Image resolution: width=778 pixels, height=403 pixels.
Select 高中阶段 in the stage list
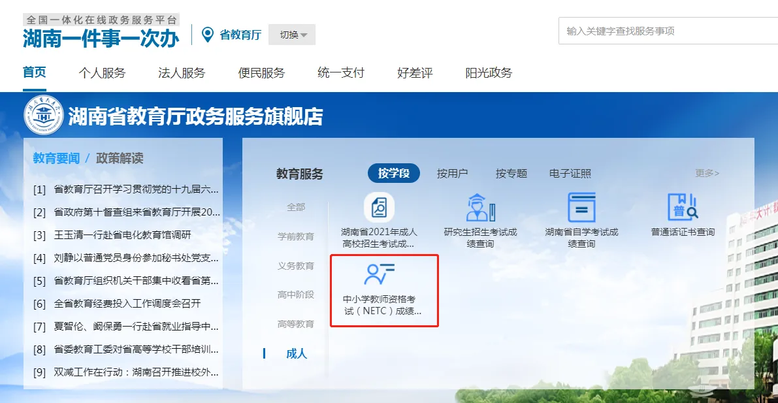tap(296, 295)
